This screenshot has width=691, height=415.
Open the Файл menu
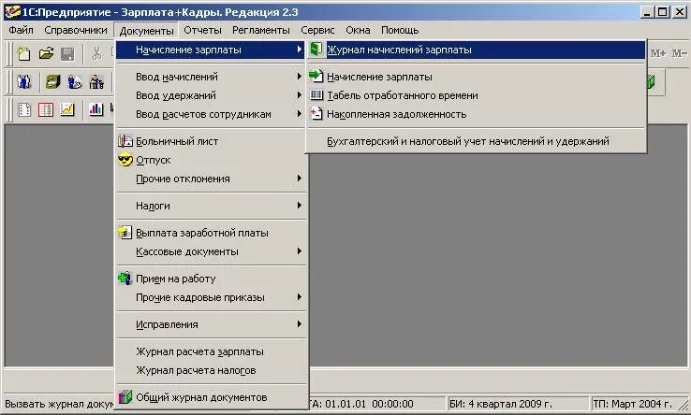pyautogui.click(x=21, y=30)
